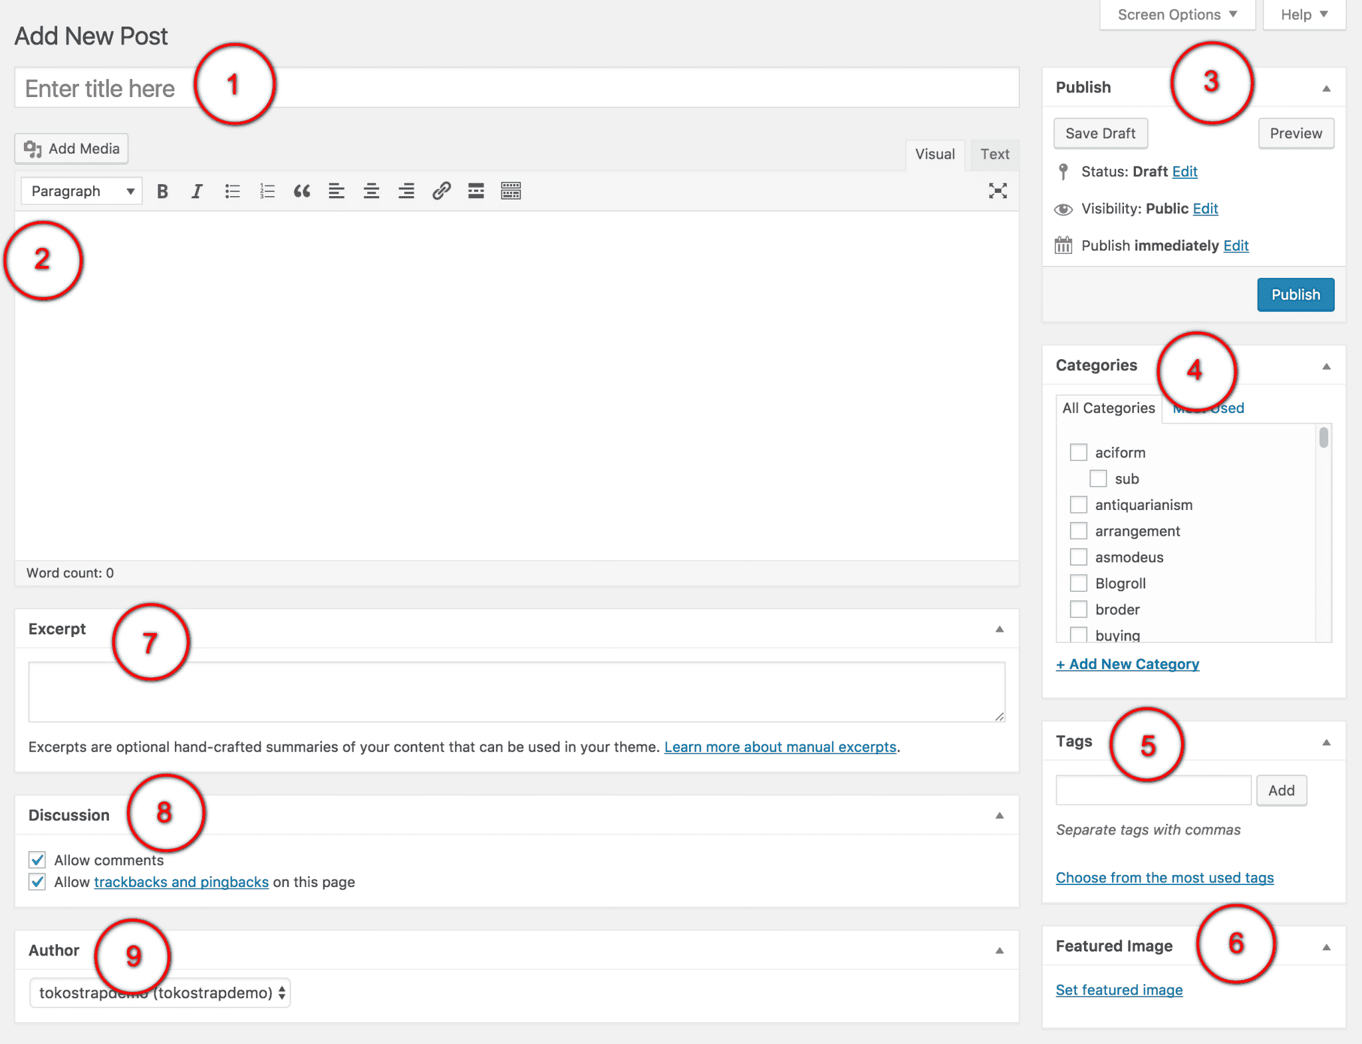
Task: Toggle bold formatting in editor toolbar
Action: pos(162,192)
